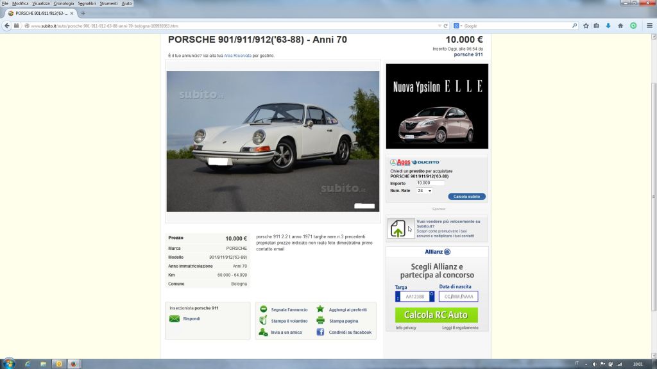Click the Data di nascita field

pyautogui.click(x=458, y=297)
